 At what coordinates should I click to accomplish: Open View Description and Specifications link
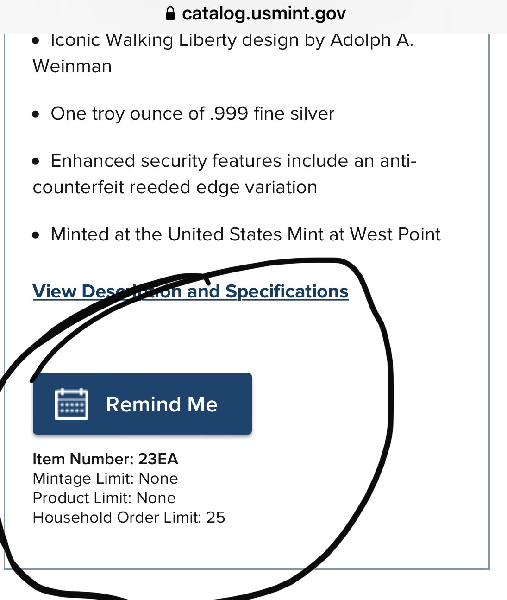(x=190, y=291)
